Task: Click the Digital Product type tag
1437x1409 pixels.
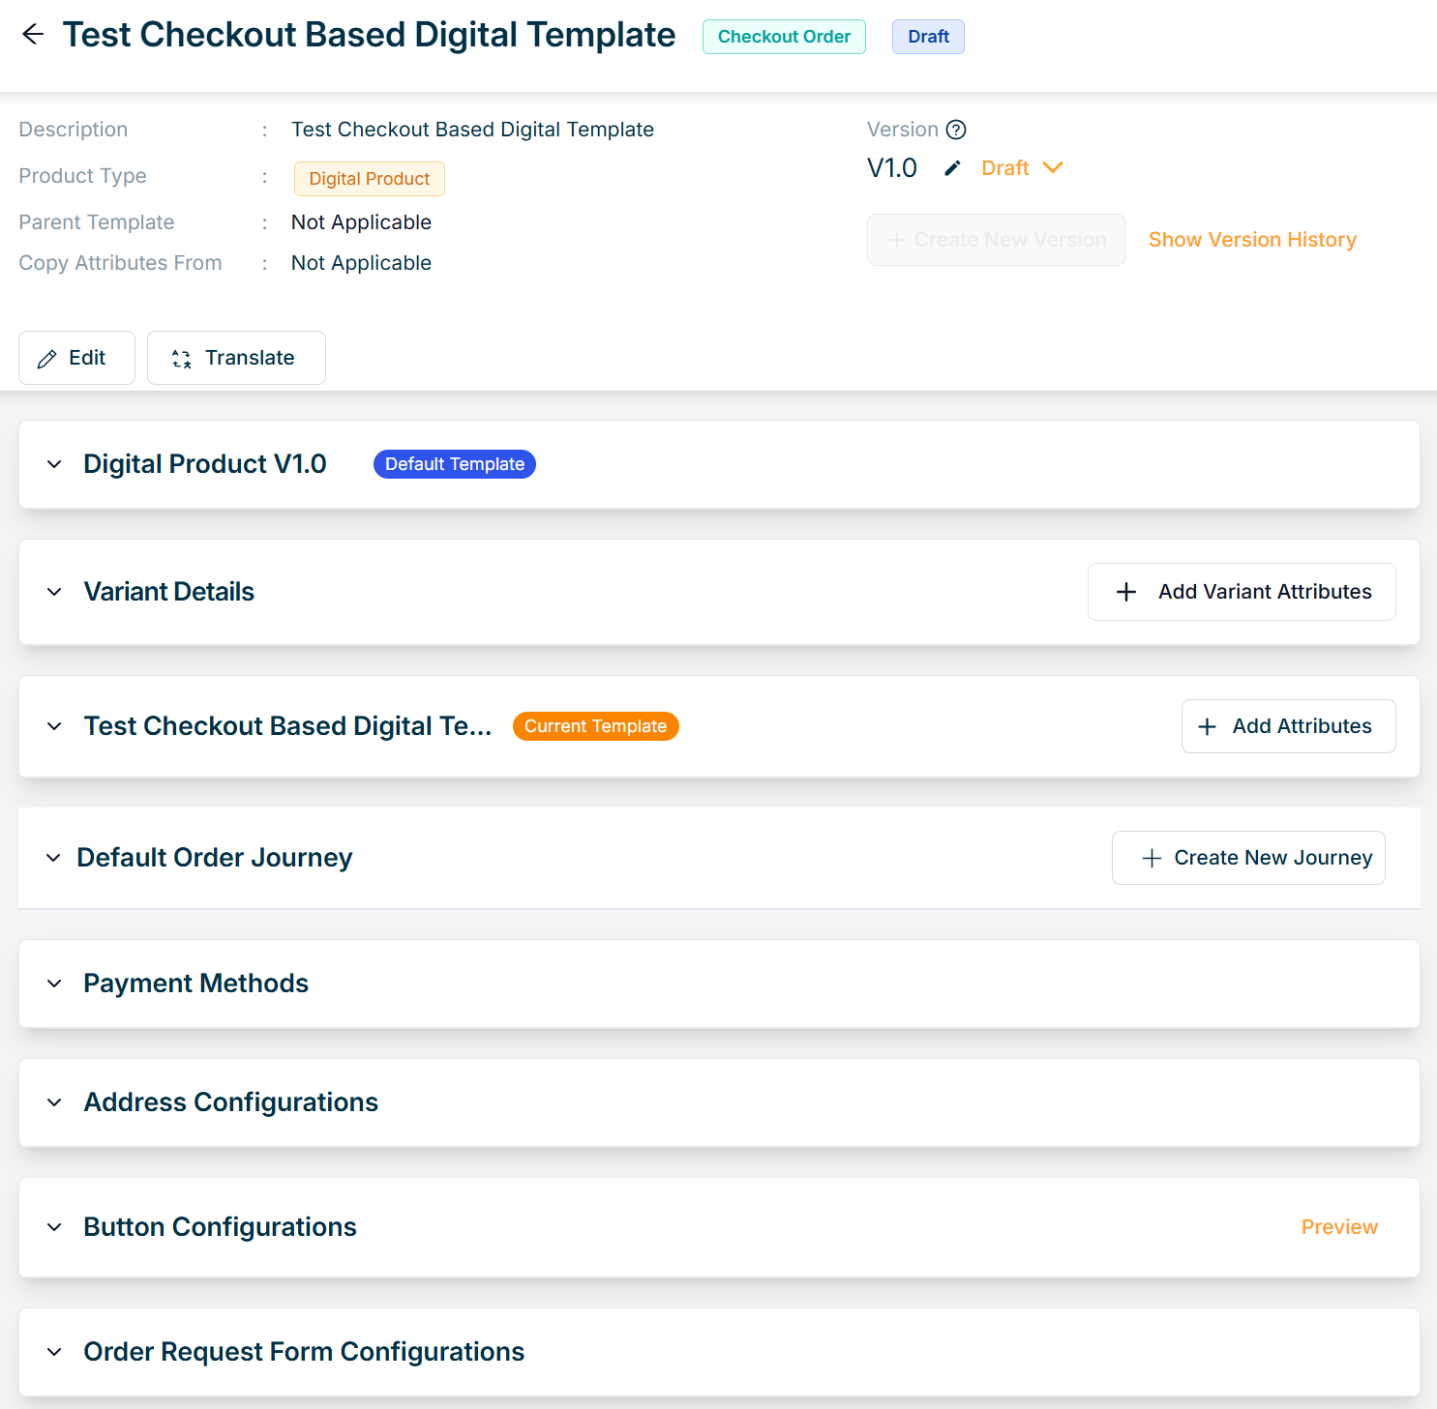Action: point(369,179)
